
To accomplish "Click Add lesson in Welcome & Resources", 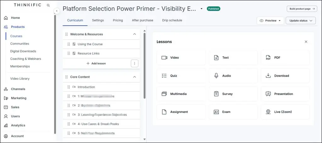I will [96, 63].
